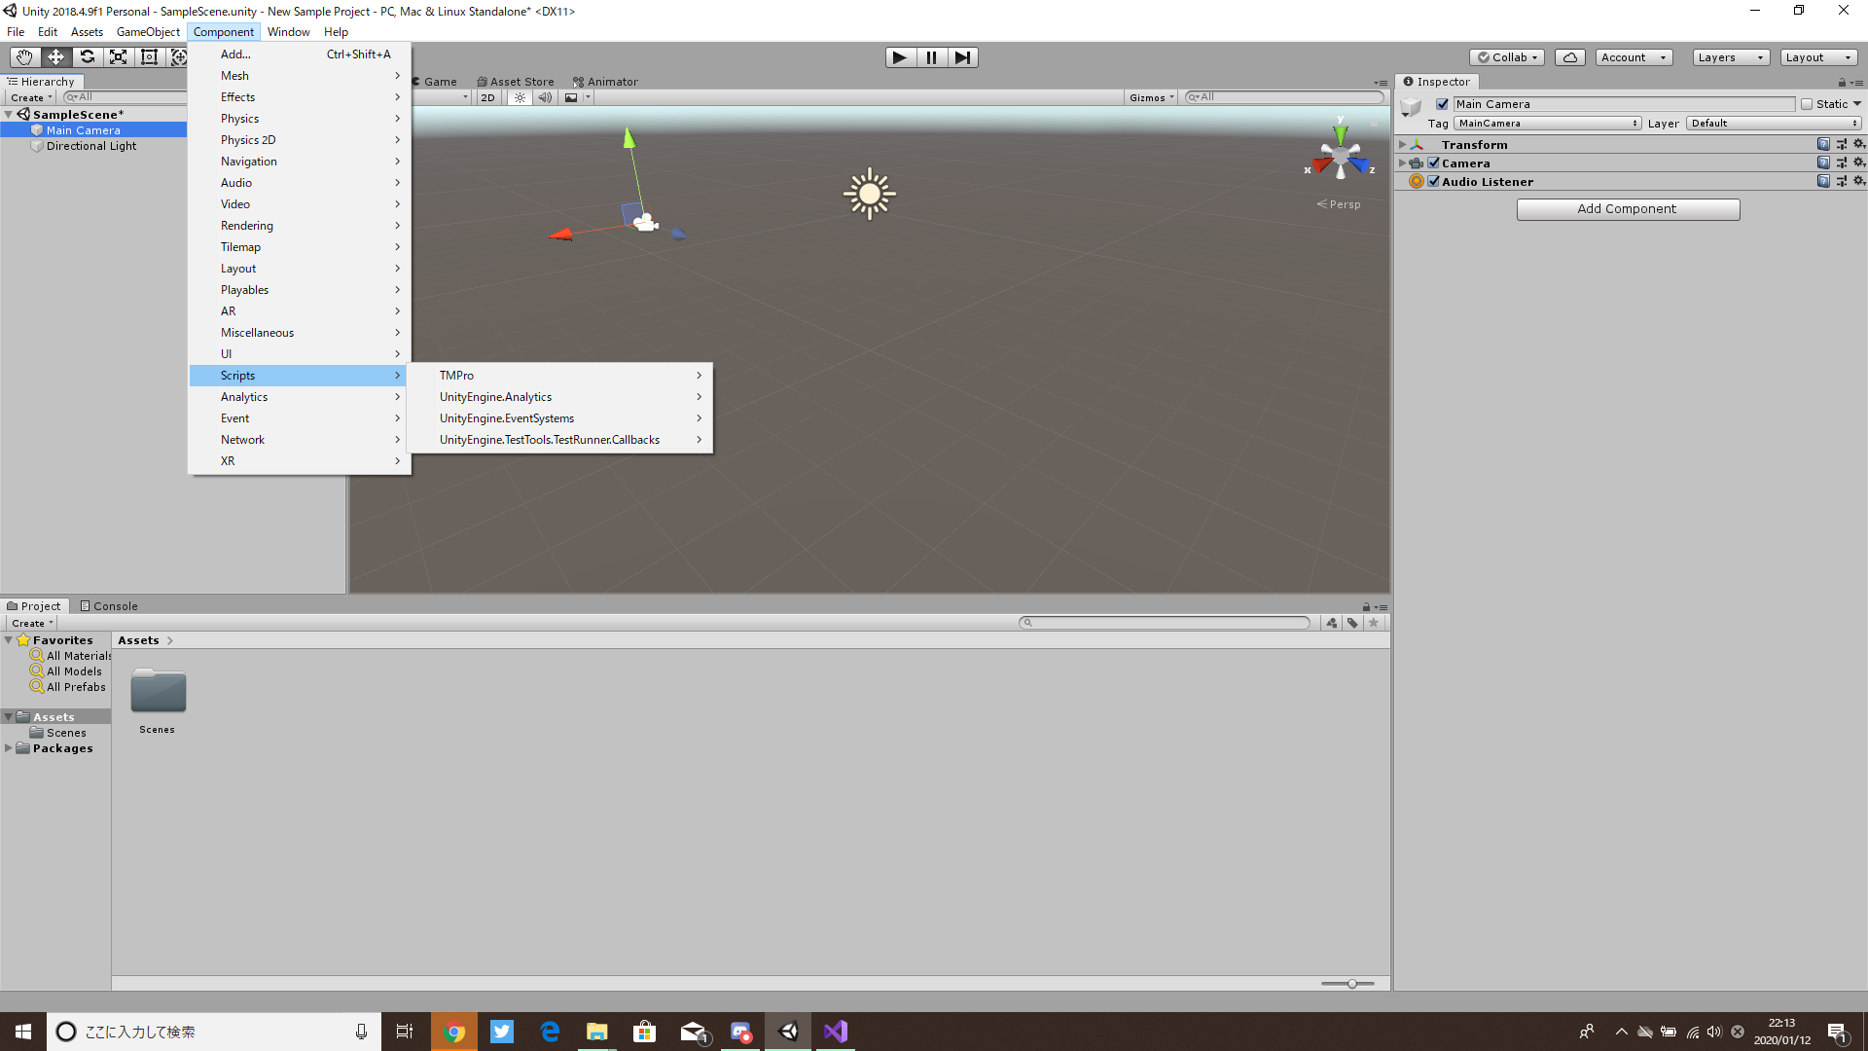Select the Scale tool
This screenshot has width=1868, height=1051.
click(x=118, y=57)
